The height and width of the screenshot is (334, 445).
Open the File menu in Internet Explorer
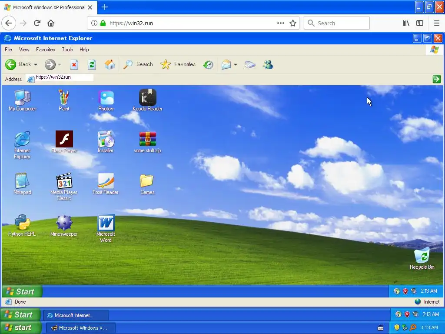9,50
